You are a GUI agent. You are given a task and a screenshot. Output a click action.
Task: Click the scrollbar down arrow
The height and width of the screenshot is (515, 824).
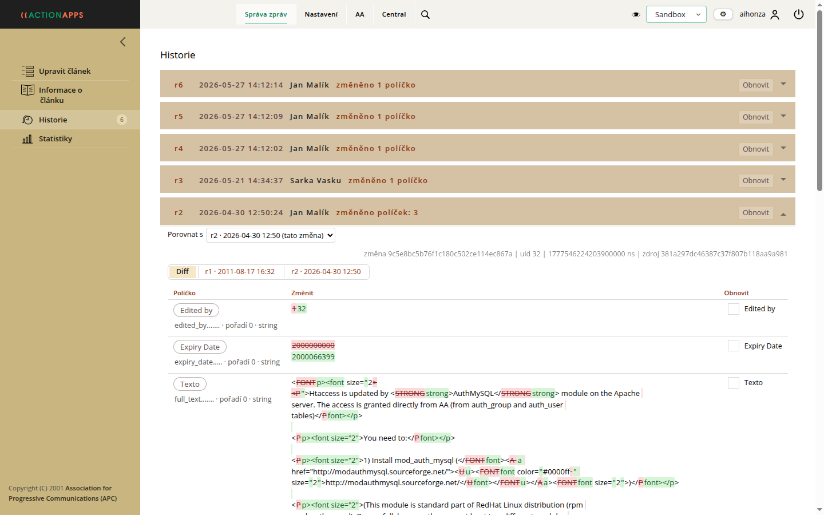819,510
